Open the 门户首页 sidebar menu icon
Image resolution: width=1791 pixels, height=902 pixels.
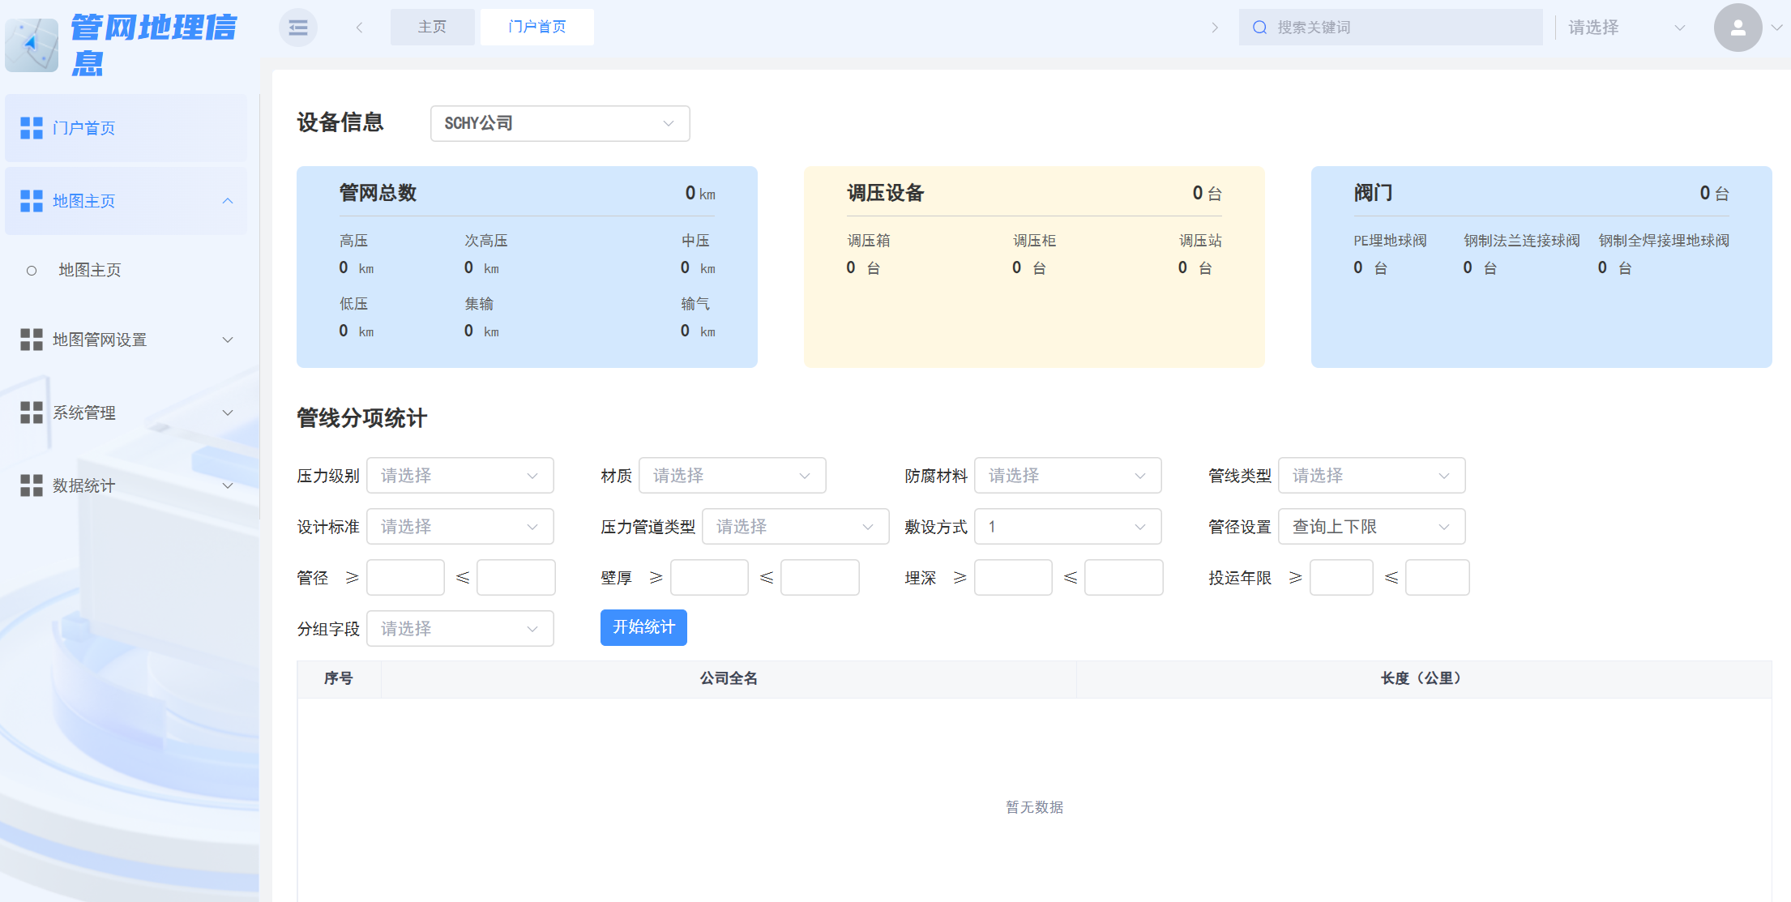tap(32, 127)
